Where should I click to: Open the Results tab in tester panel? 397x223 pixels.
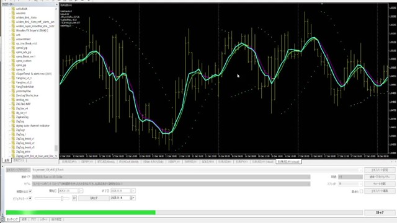[x=24, y=219]
